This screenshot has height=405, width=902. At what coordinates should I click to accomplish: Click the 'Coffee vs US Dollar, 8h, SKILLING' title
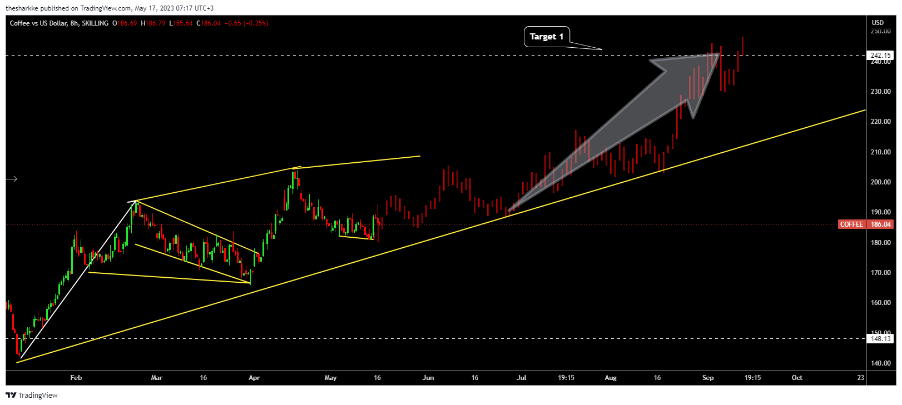[59, 23]
